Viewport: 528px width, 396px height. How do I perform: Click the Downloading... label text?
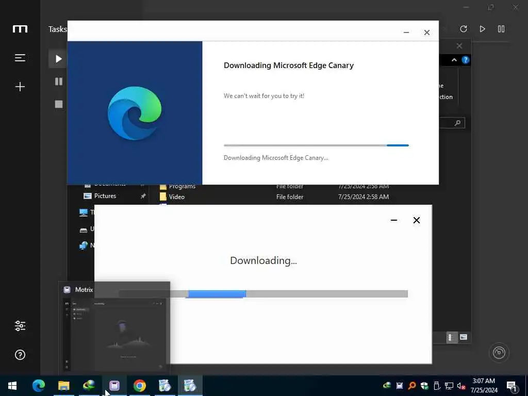263,260
